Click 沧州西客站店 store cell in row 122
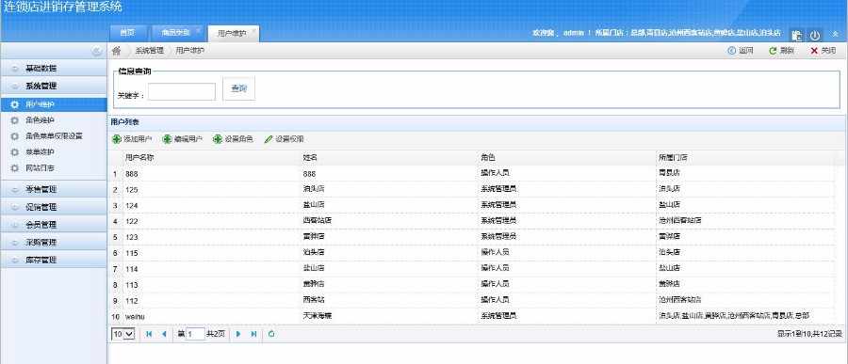848x364 pixels. pyautogui.click(x=679, y=220)
